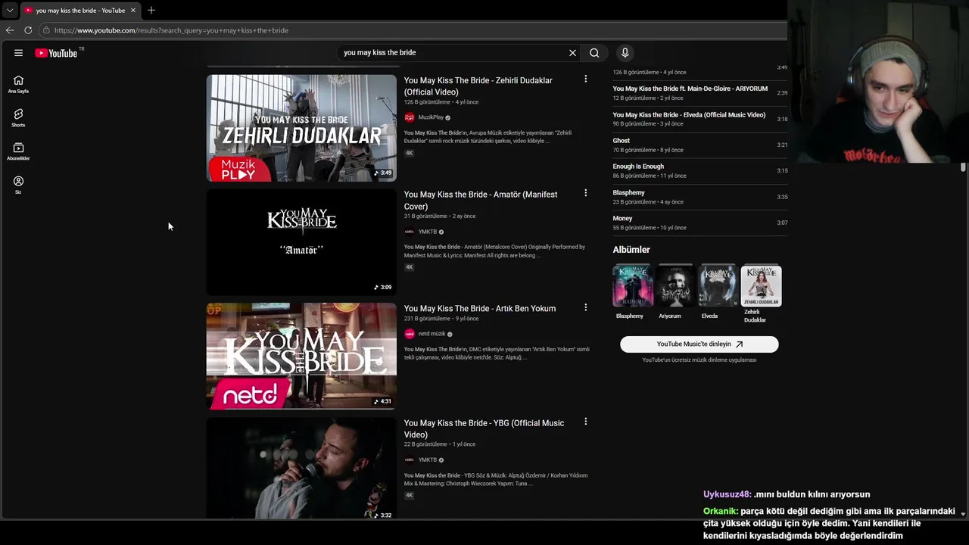Image resolution: width=969 pixels, height=545 pixels.
Task: Click the browser address bar URL
Action: 171,30
